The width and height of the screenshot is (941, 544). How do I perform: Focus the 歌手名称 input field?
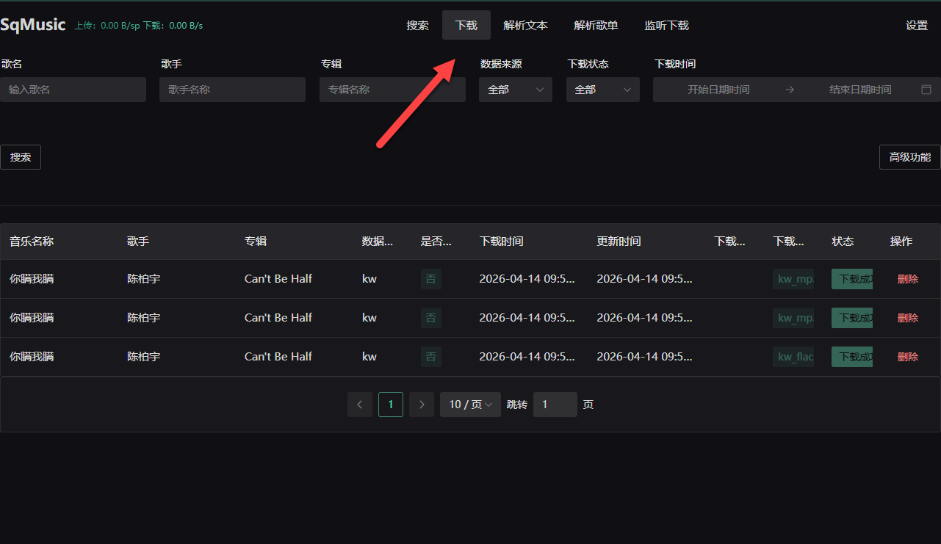coord(232,90)
